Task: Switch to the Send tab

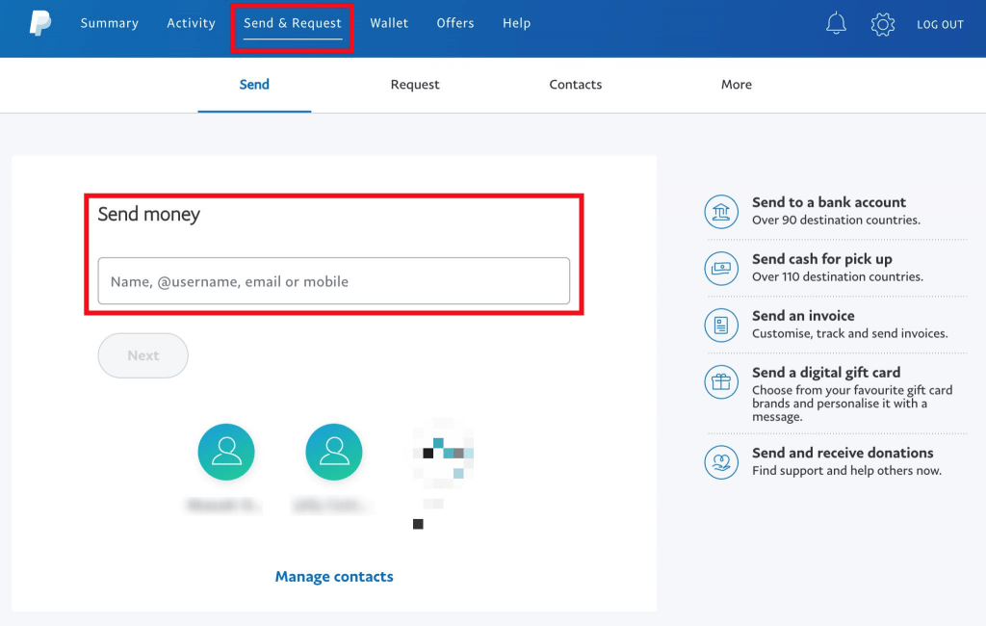Action: point(254,85)
